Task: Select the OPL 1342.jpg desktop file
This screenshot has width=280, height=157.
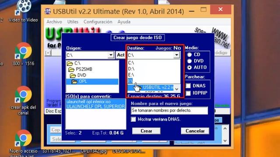Action: click(x=94, y=151)
